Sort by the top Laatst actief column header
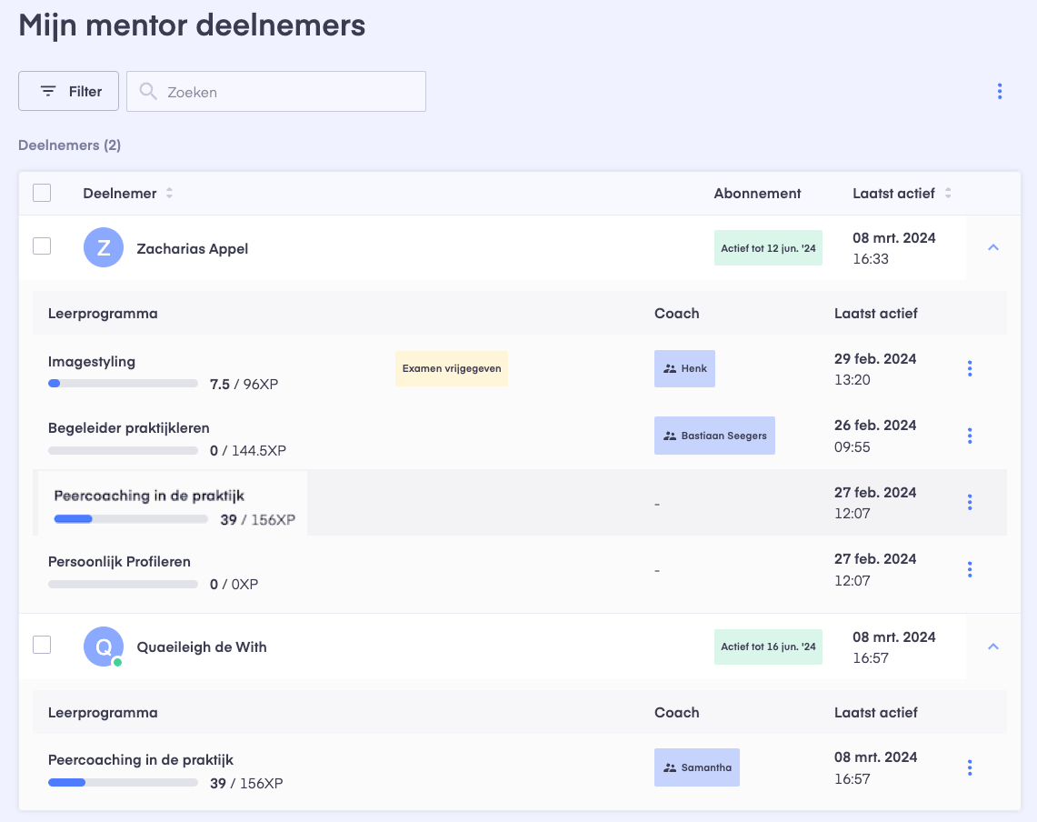1037x822 pixels. [893, 194]
